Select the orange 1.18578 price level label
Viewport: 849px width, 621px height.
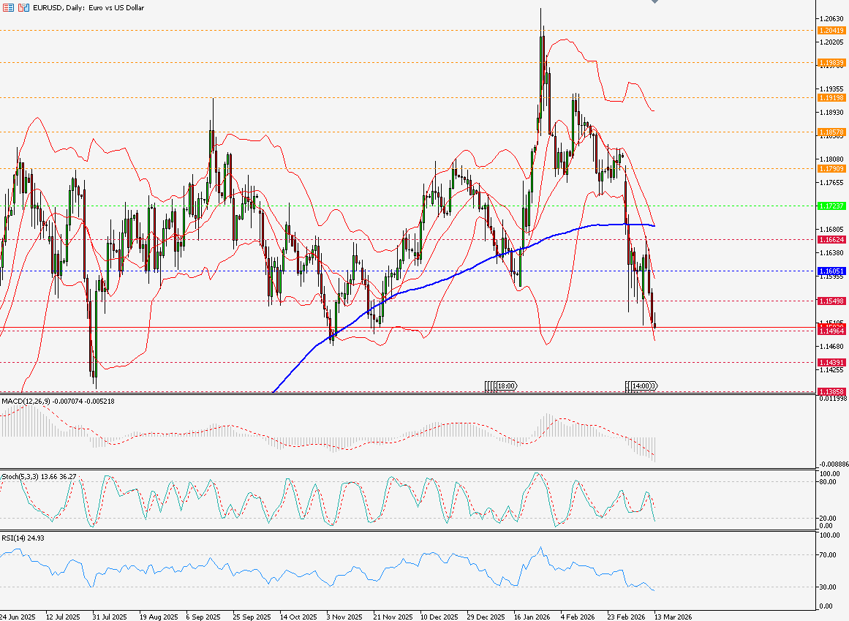832,132
